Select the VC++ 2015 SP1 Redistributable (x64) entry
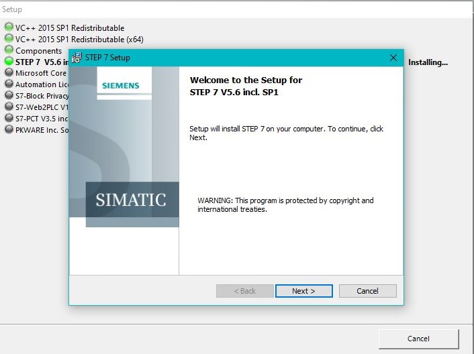 pyautogui.click(x=79, y=39)
